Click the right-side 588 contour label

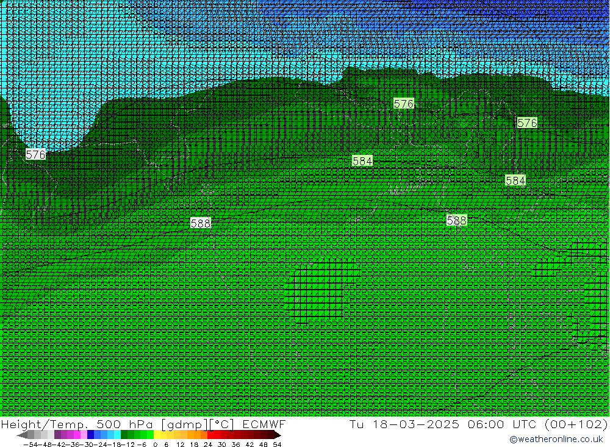456,221
